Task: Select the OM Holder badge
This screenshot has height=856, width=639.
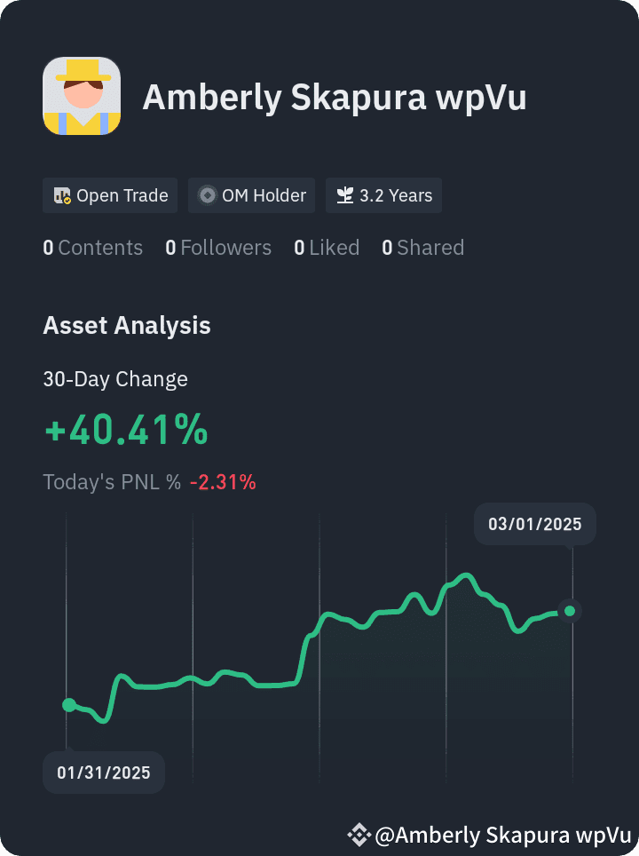Action: click(x=251, y=195)
